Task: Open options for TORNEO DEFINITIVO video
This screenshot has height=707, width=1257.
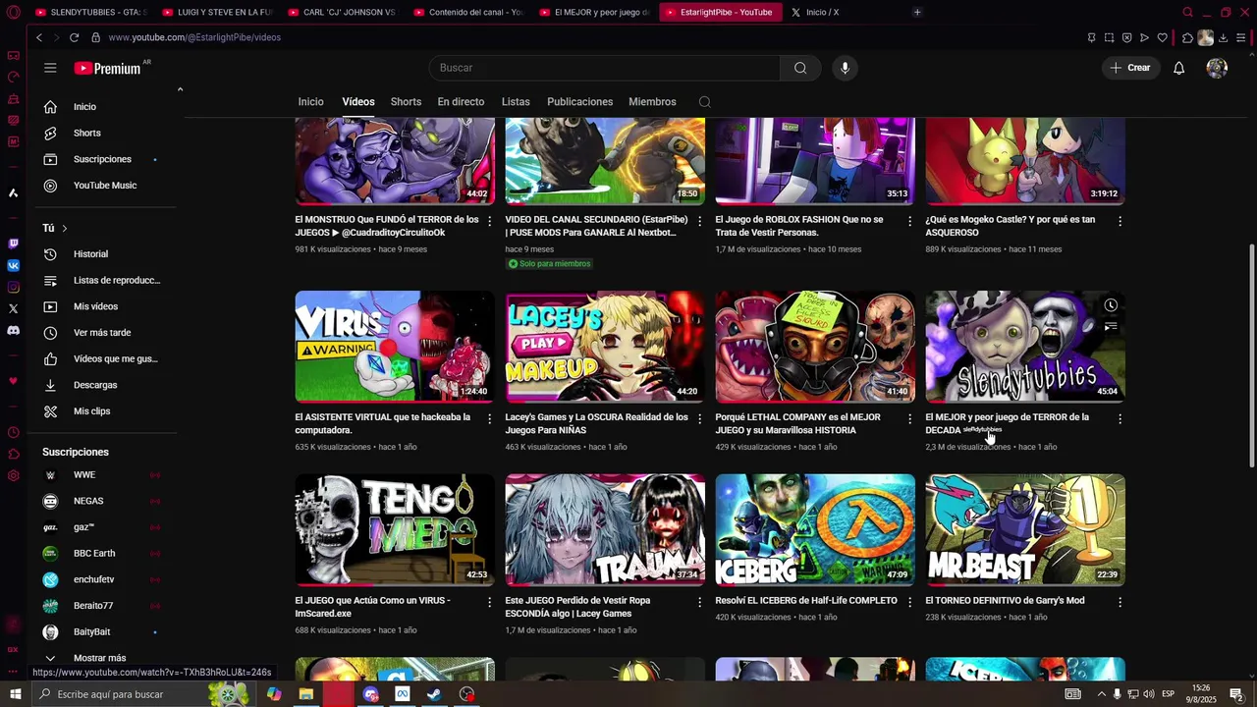Action: pos(1120,602)
